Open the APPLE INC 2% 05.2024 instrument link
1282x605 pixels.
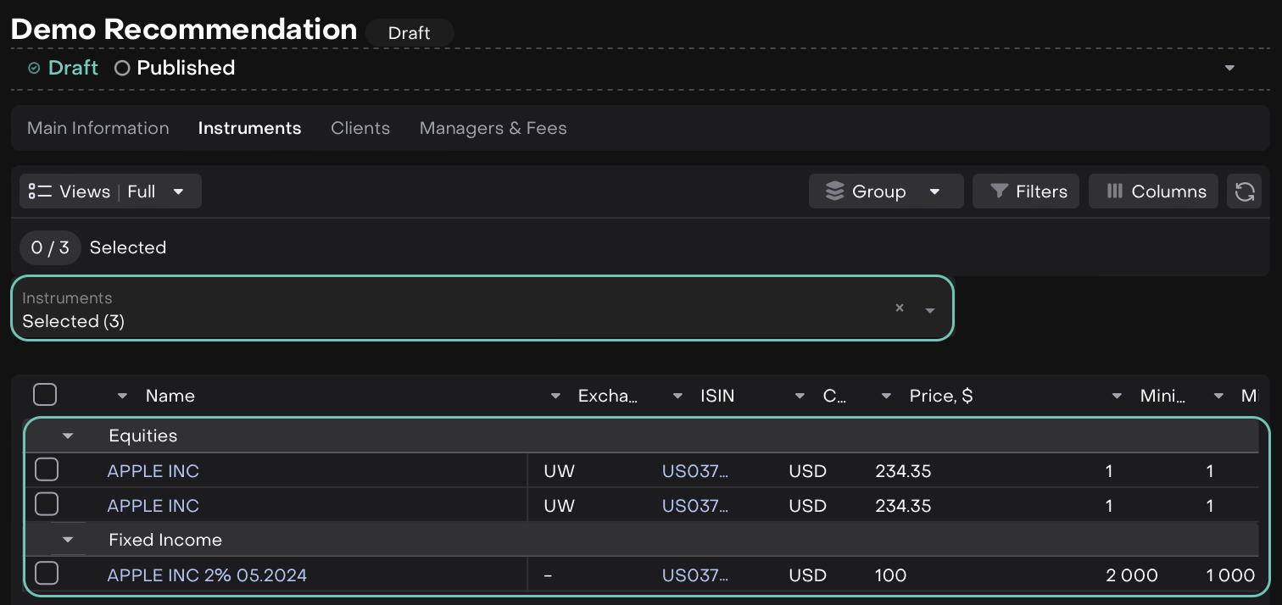pos(207,575)
